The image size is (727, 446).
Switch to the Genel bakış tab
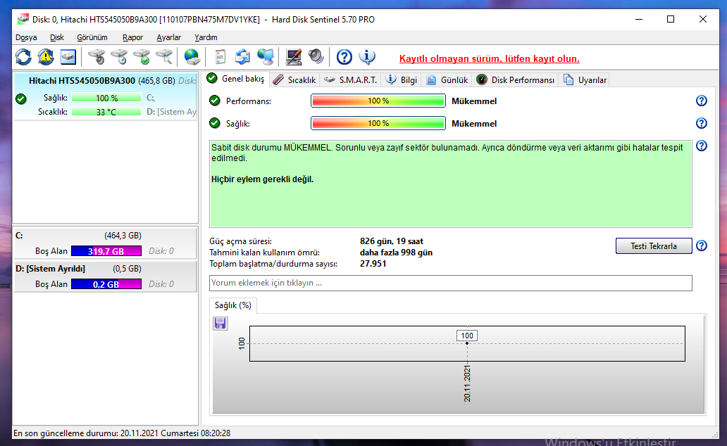236,79
